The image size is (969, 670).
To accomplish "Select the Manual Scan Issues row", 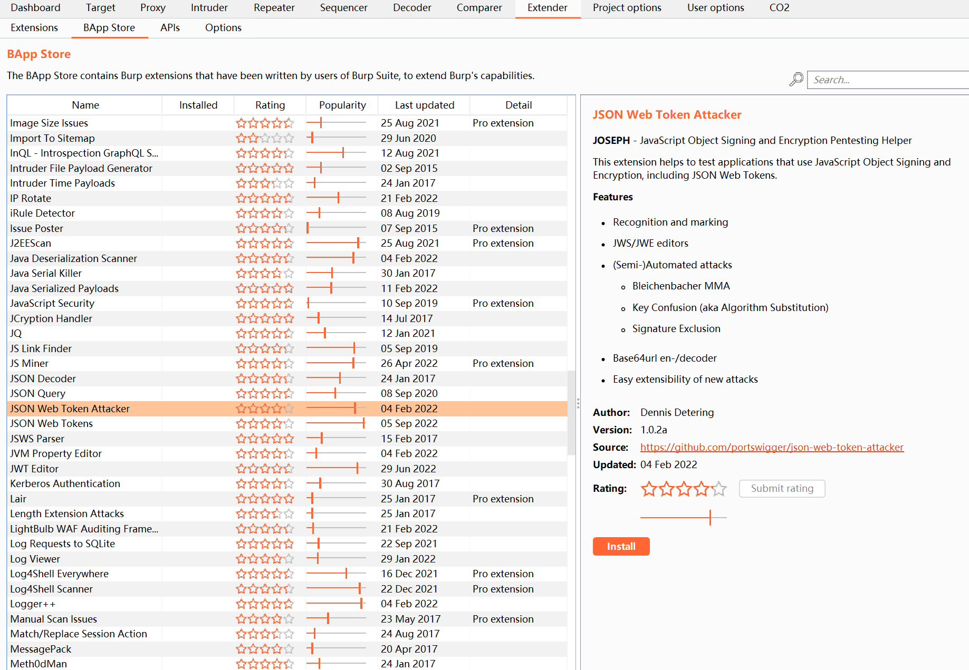I will click(287, 619).
